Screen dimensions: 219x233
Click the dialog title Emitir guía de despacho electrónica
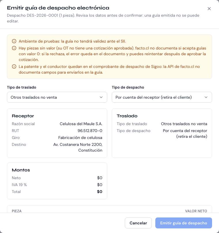(x=58, y=8)
